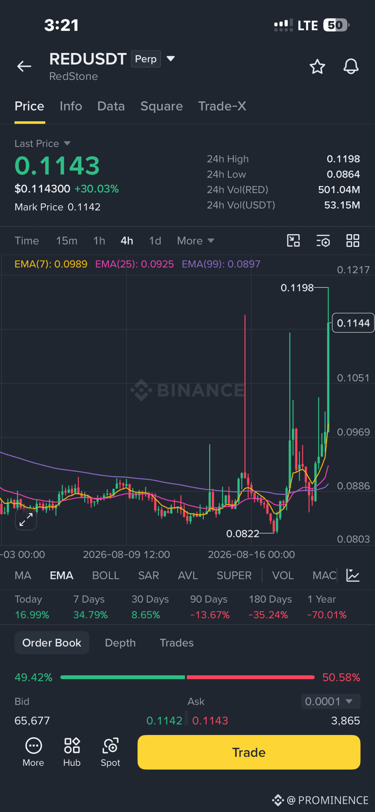Screen dimensions: 375x812
Task: Open the 0.0001 price precision dropdown
Action: tap(331, 701)
